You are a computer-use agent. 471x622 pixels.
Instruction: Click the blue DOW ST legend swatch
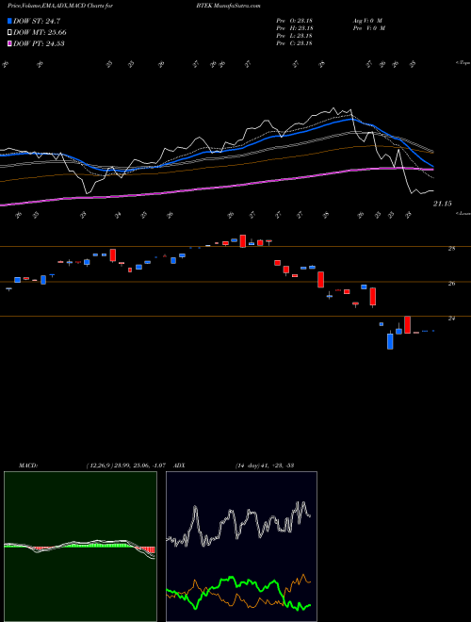click(9, 21)
